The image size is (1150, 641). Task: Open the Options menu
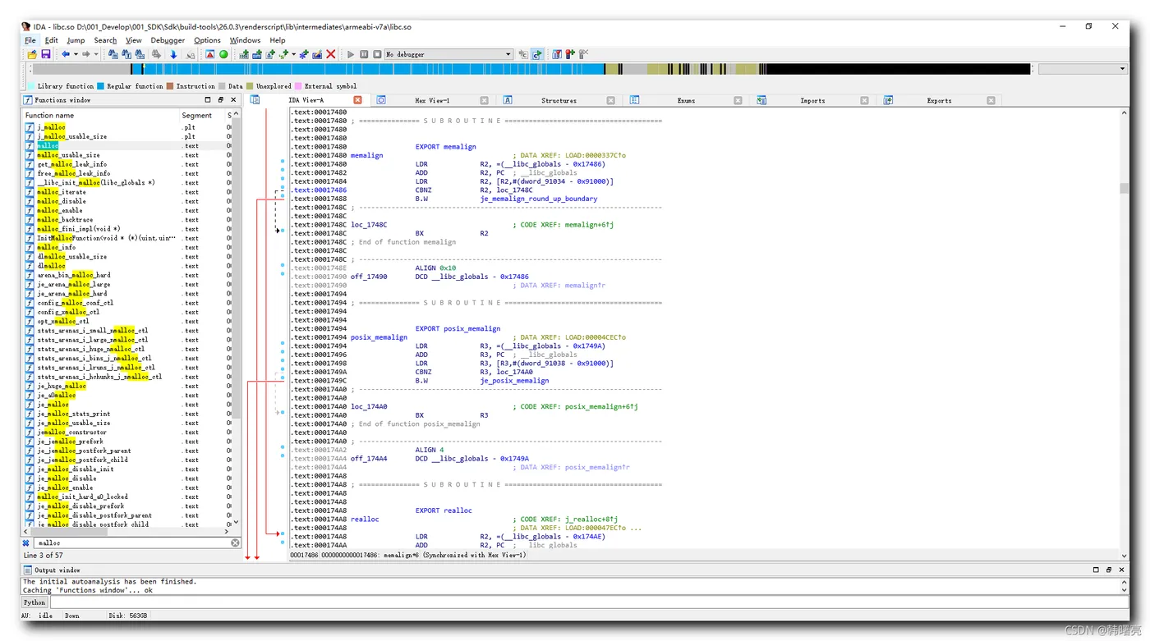207,40
